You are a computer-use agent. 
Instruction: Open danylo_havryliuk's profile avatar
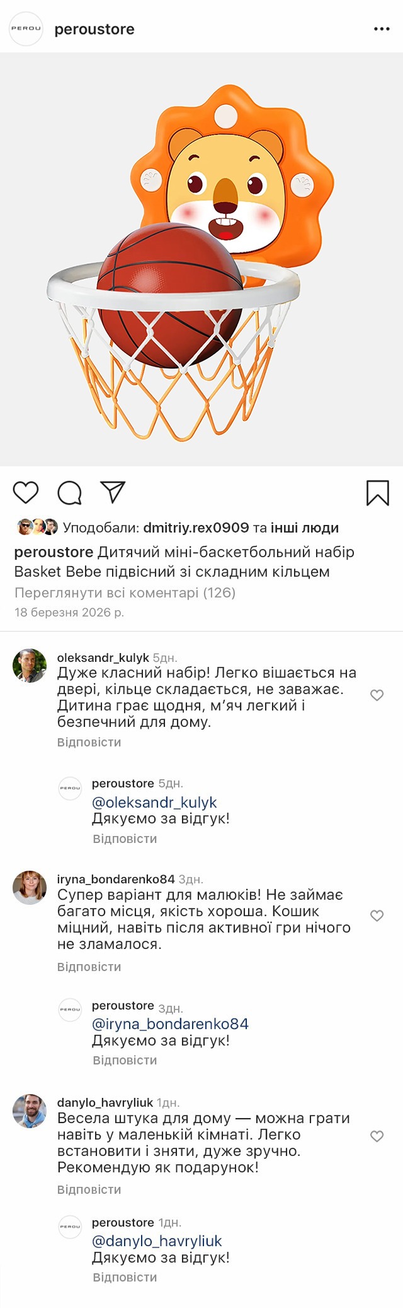pos(30,1111)
